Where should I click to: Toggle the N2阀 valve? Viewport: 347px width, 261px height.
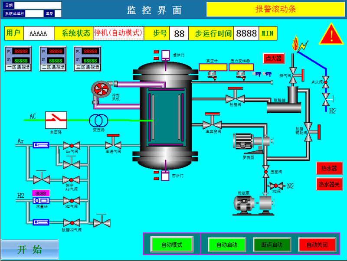tap(275, 186)
